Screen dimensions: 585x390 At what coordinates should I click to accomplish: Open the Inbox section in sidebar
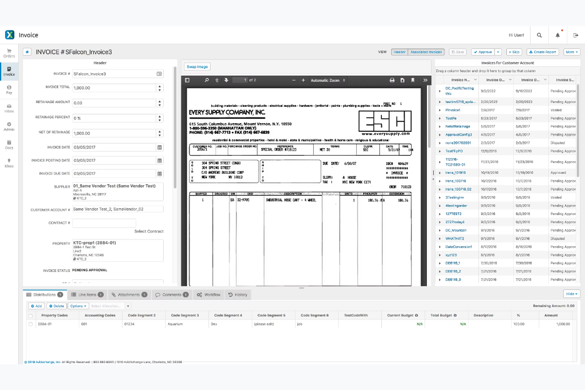click(9, 108)
